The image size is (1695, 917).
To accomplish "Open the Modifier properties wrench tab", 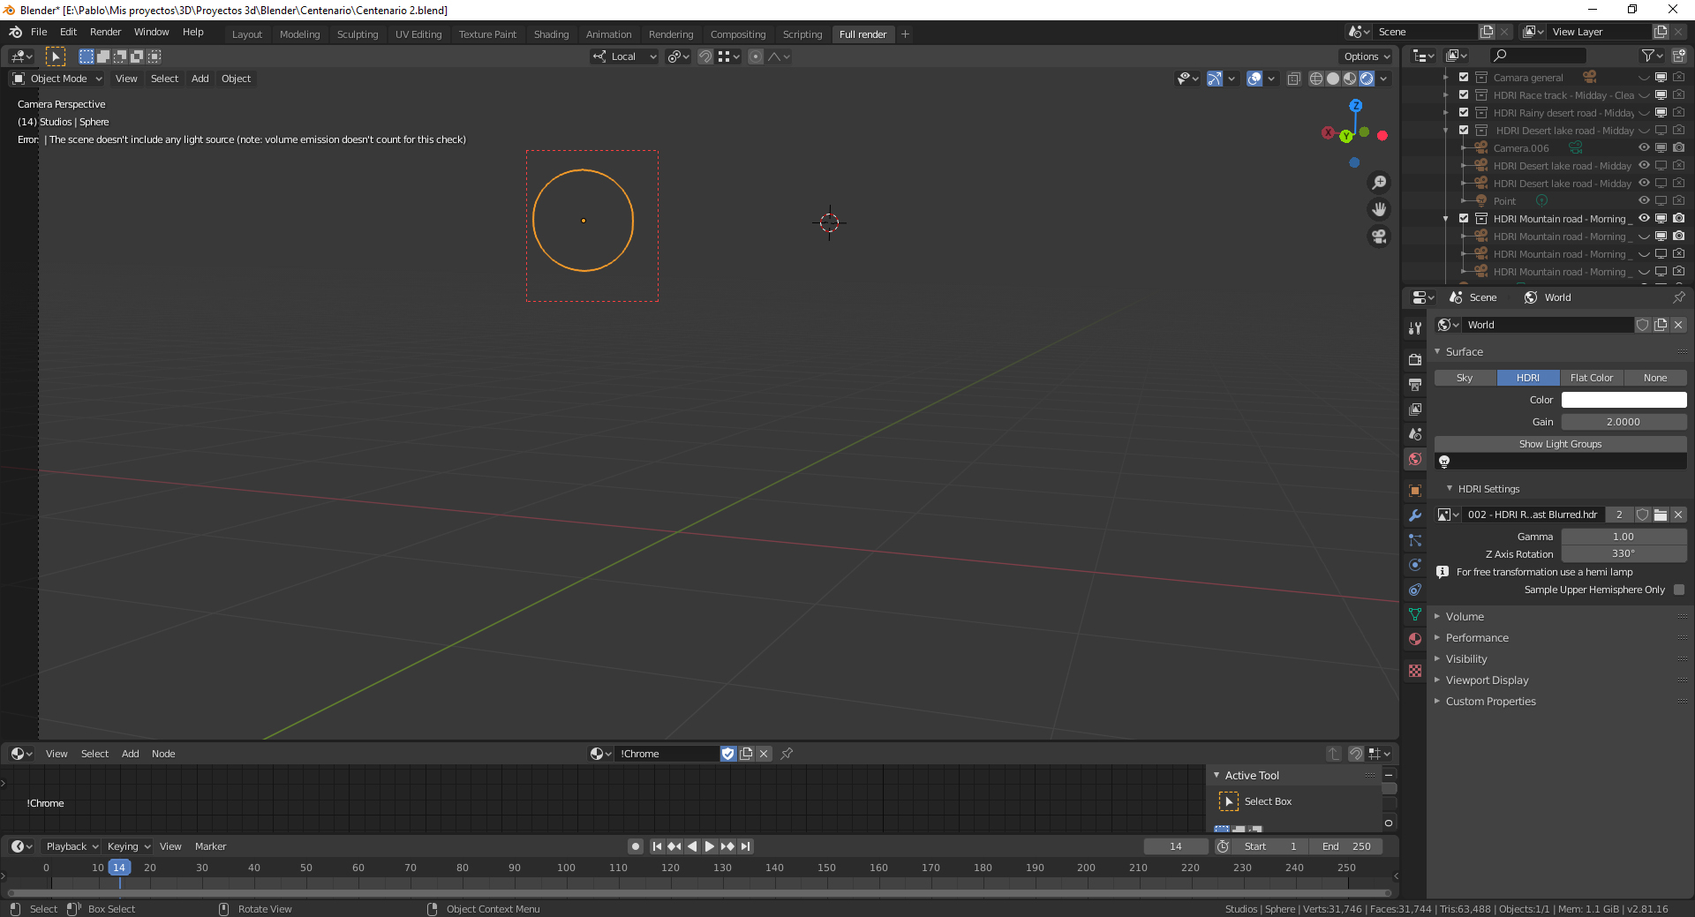I will (1415, 515).
